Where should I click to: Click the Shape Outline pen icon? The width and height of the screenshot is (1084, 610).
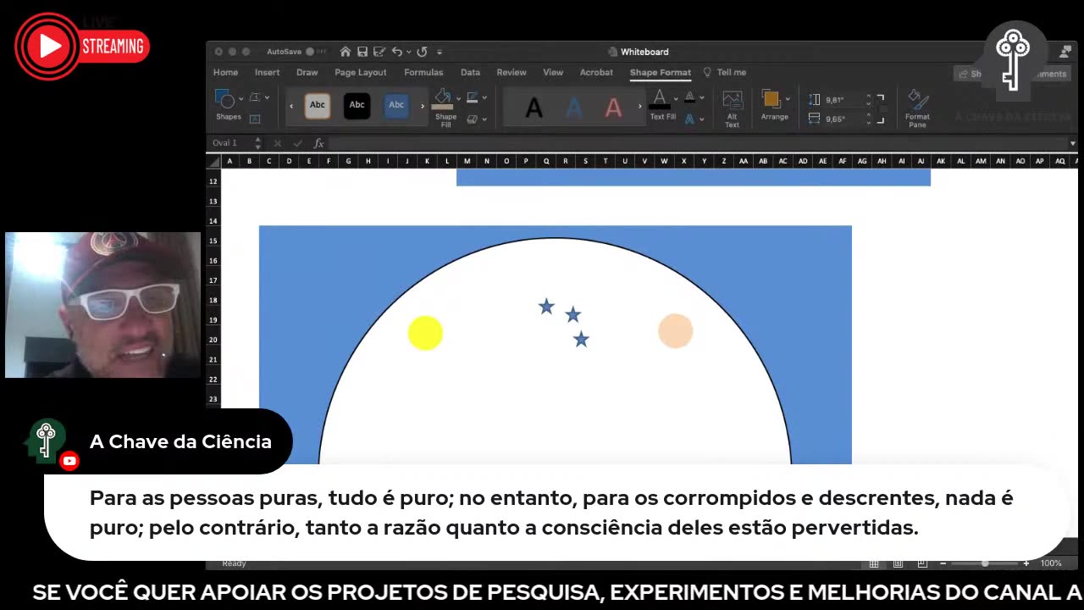[x=472, y=98]
